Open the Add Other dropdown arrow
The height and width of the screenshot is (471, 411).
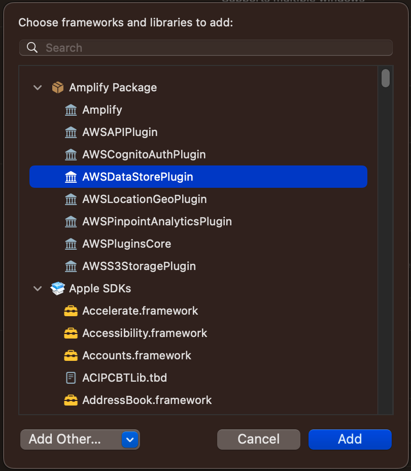pyautogui.click(x=130, y=440)
